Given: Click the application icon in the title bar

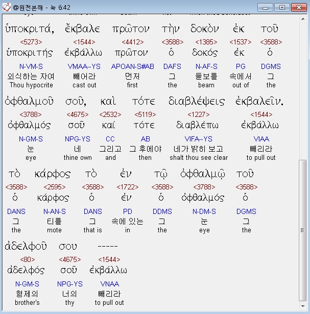Looking at the screenshot, I should (7, 8).
